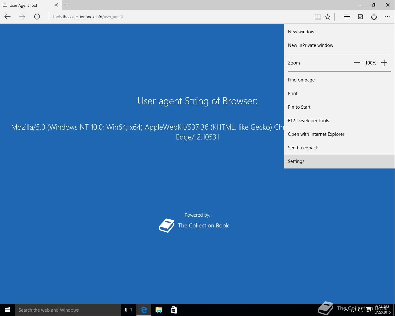Go back with the back arrow

tap(7, 17)
